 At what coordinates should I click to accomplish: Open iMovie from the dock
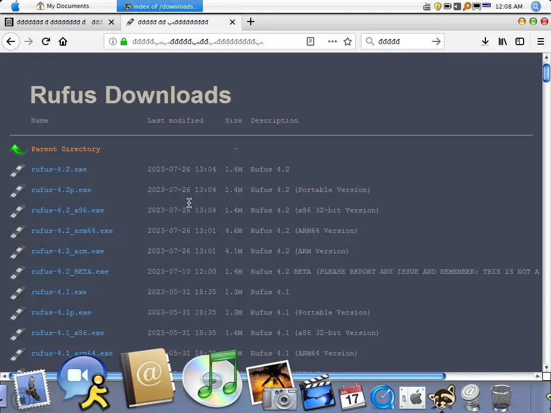pyautogui.click(x=317, y=393)
